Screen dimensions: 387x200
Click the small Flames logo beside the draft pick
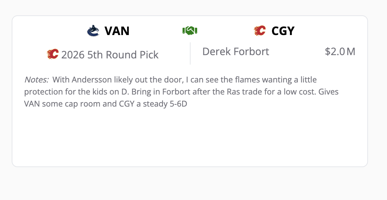coord(53,55)
